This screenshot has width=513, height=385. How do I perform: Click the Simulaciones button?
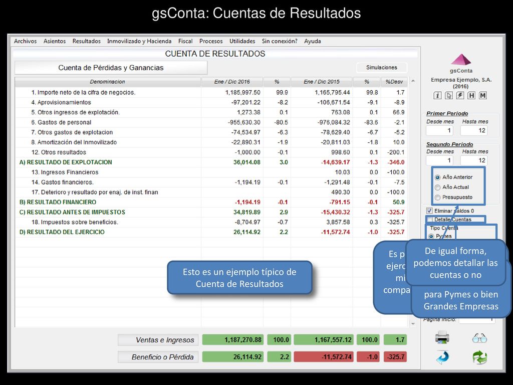381,68
